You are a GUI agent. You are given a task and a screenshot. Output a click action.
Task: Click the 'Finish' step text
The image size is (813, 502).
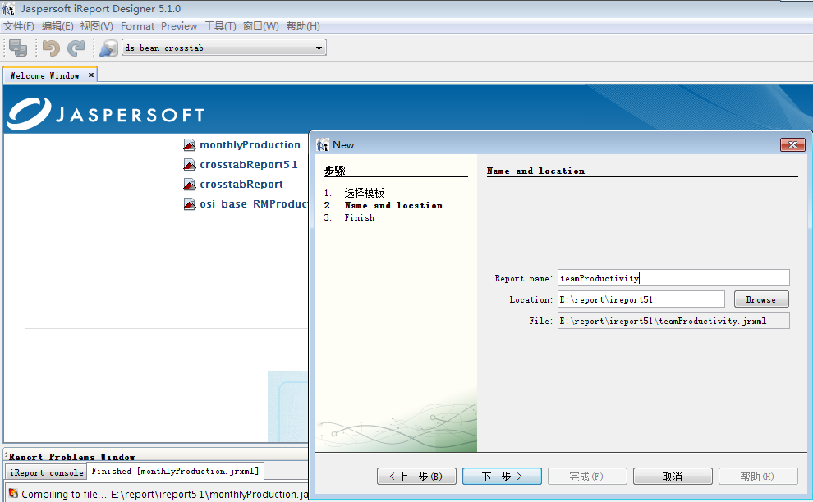pyautogui.click(x=360, y=217)
